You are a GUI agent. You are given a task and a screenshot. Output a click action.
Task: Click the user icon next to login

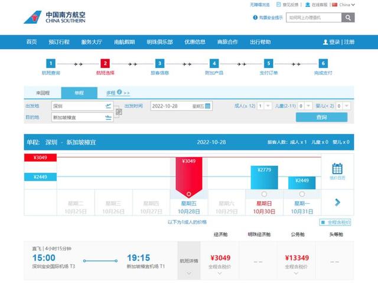[x=325, y=42]
